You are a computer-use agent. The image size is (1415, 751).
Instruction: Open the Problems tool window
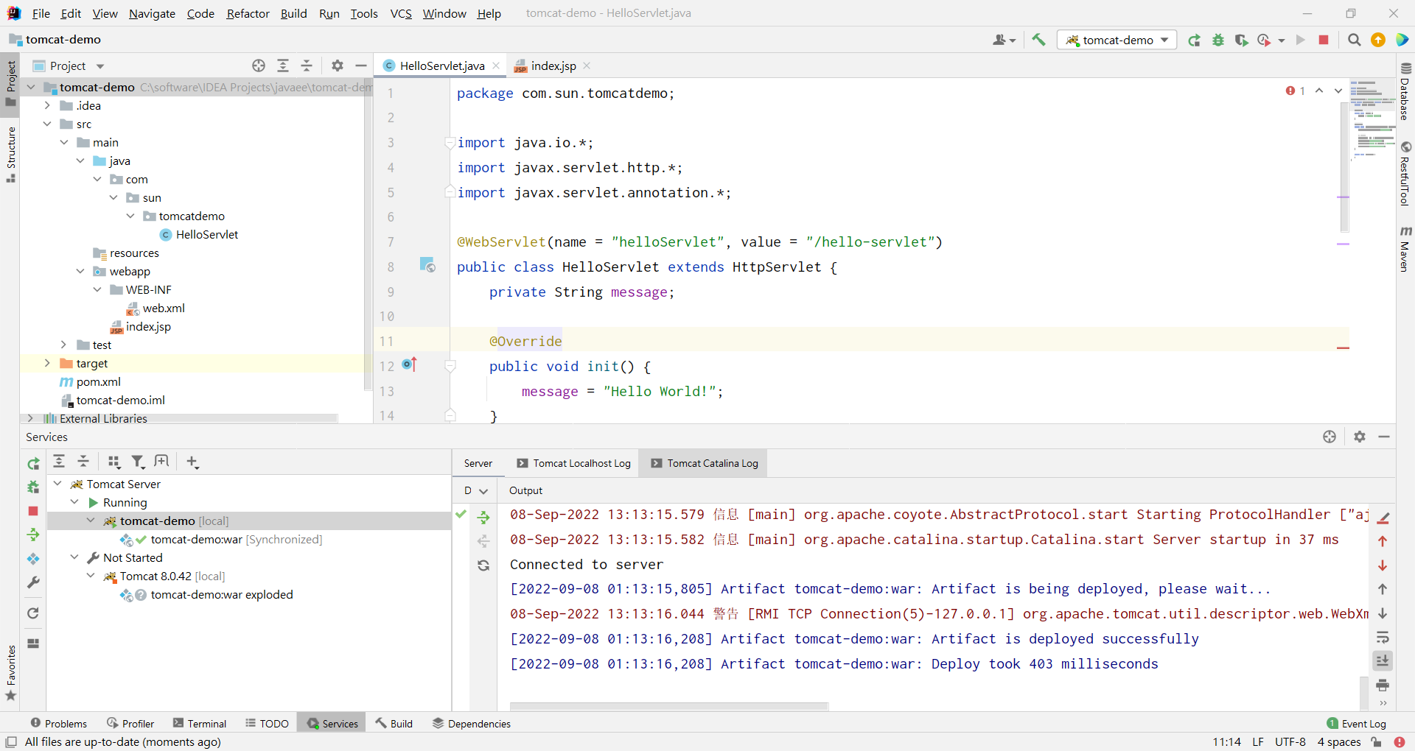[58, 724]
